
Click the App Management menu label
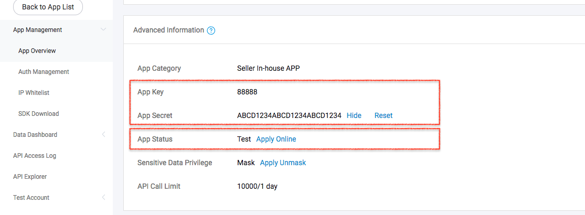point(38,30)
